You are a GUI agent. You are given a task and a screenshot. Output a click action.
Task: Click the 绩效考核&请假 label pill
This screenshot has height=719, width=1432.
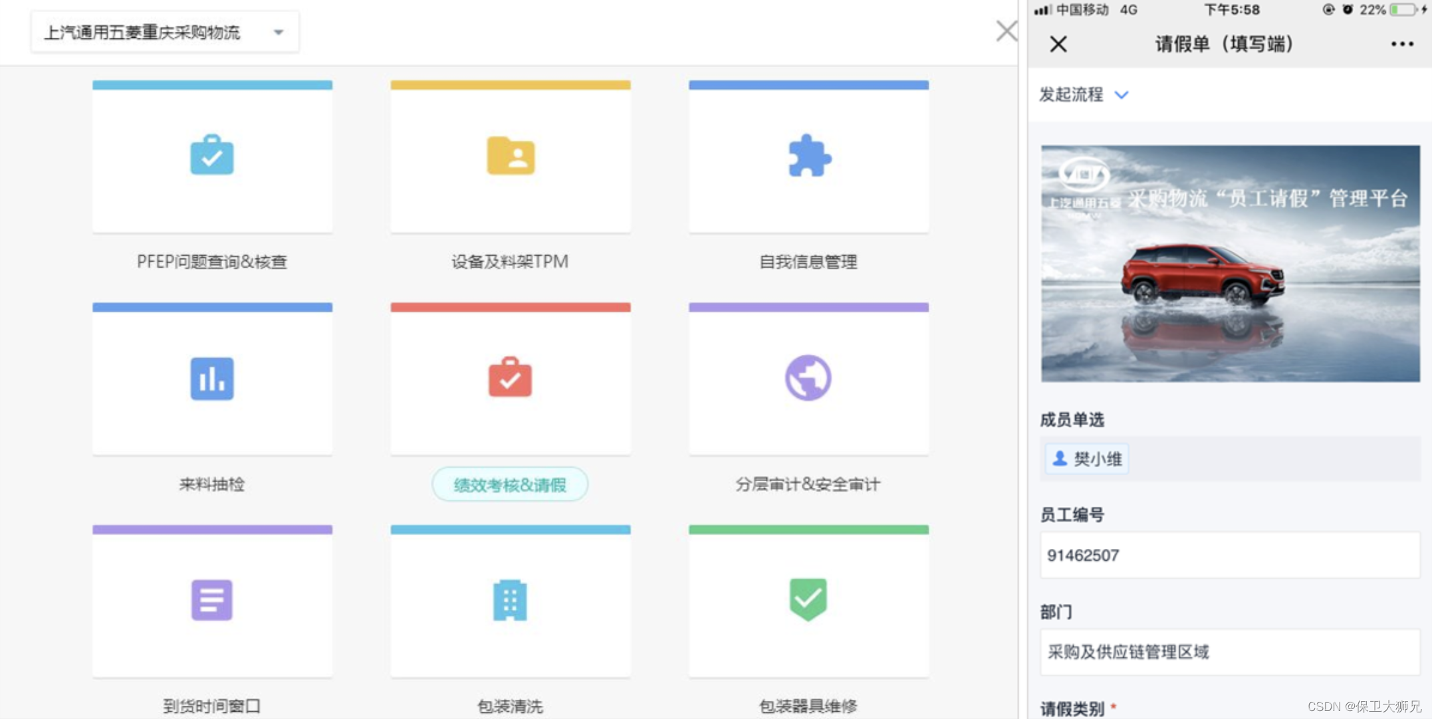tap(510, 484)
